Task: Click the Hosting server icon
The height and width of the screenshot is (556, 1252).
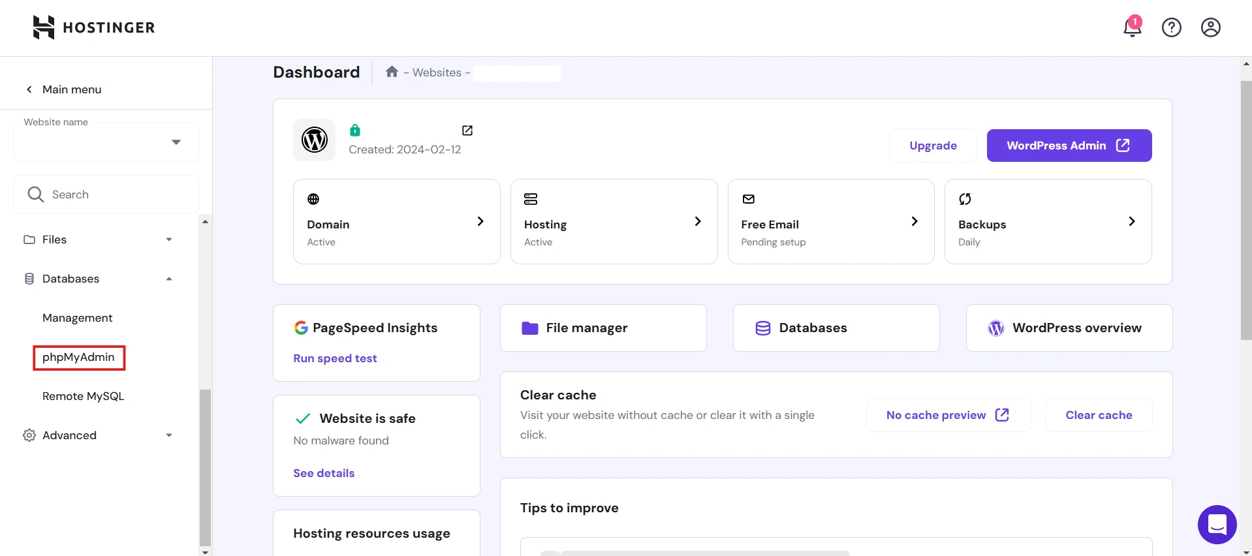Action: (531, 199)
